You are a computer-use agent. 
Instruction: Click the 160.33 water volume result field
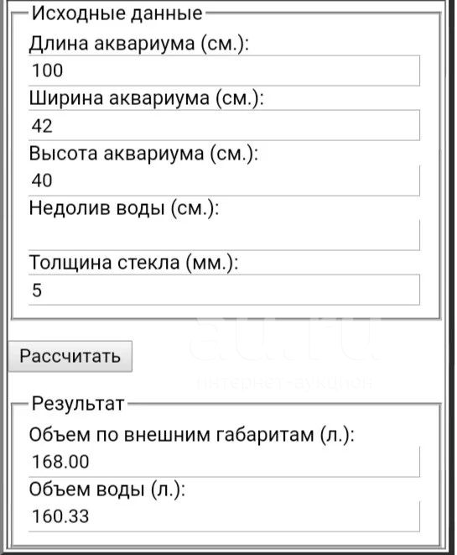coord(224,516)
